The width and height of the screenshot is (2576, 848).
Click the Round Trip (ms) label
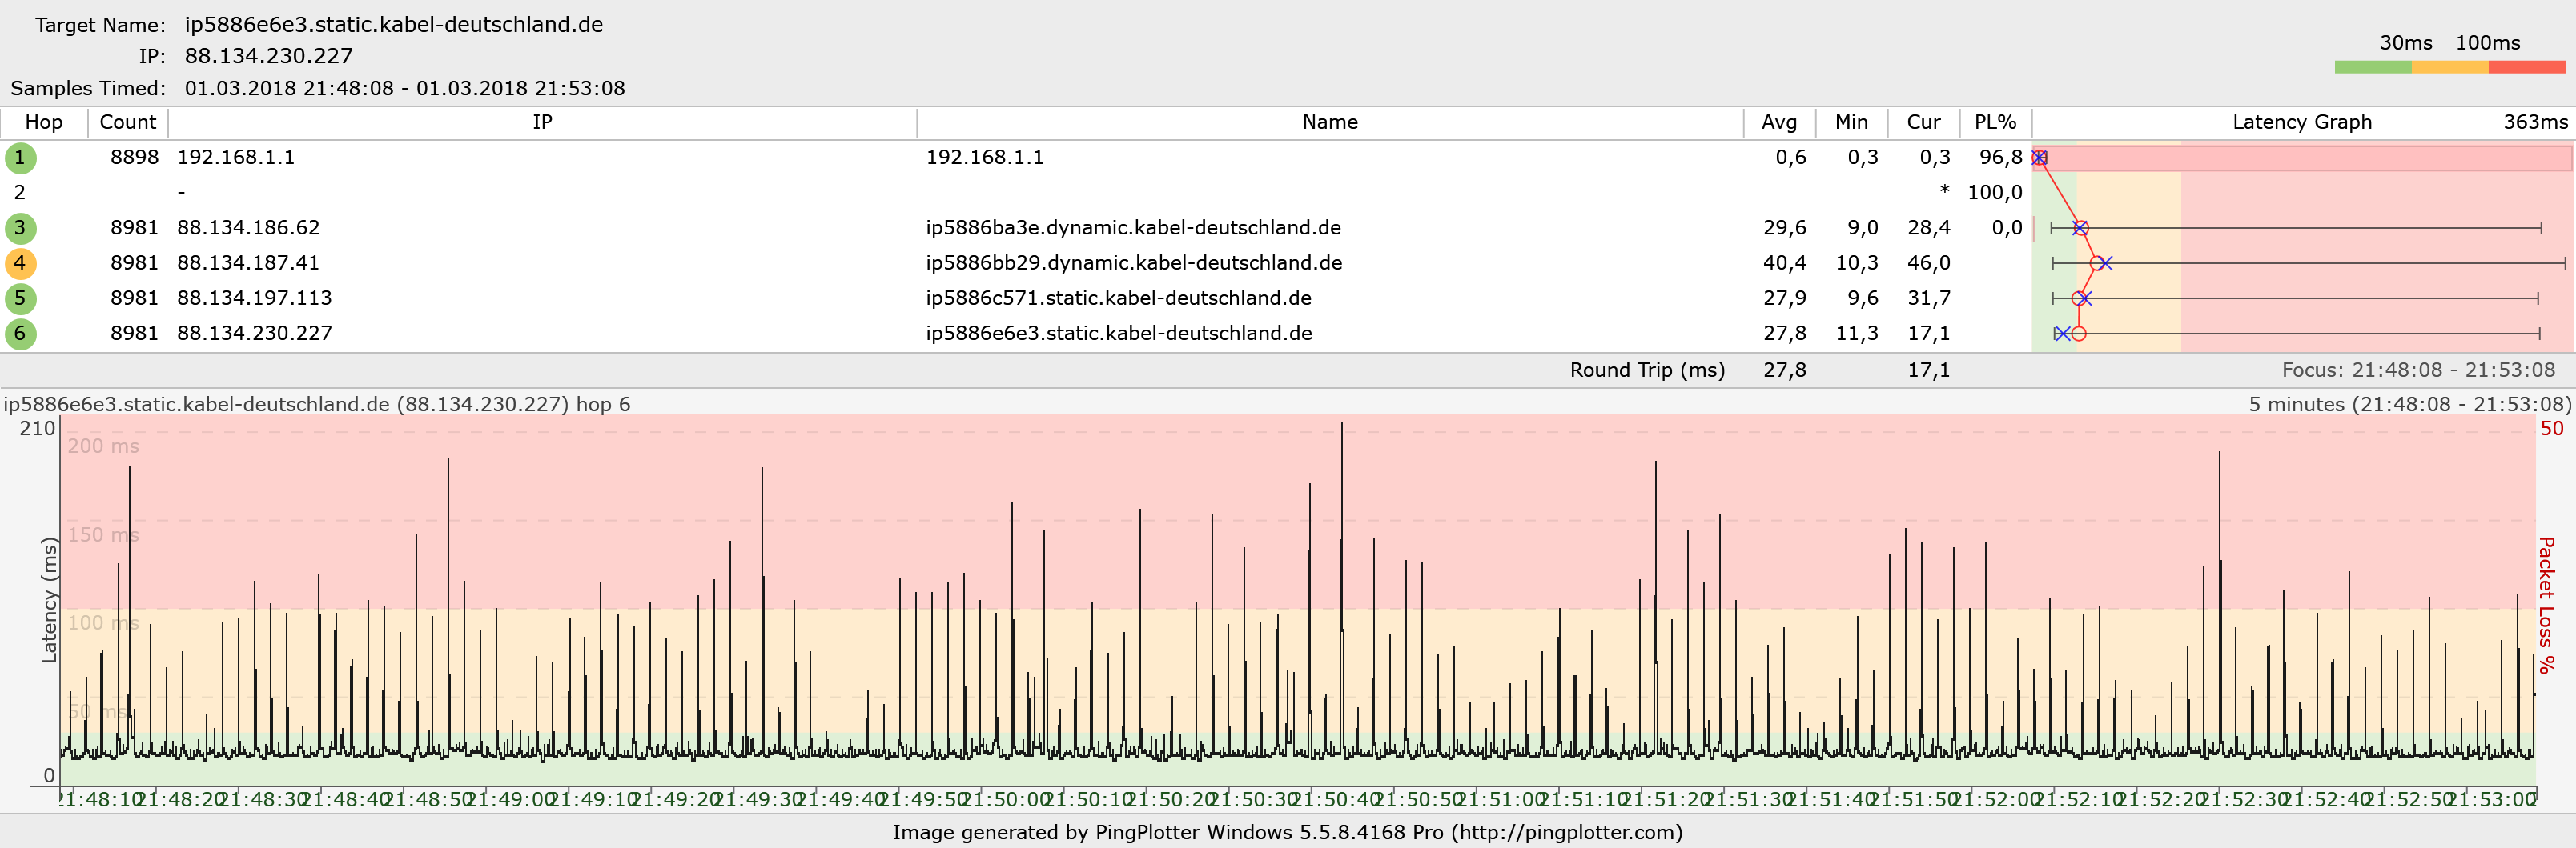pos(1647,370)
